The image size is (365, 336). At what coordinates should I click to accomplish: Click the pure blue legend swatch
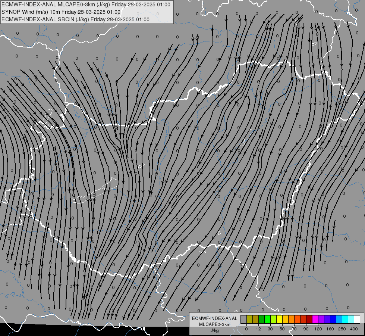coord(333,319)
